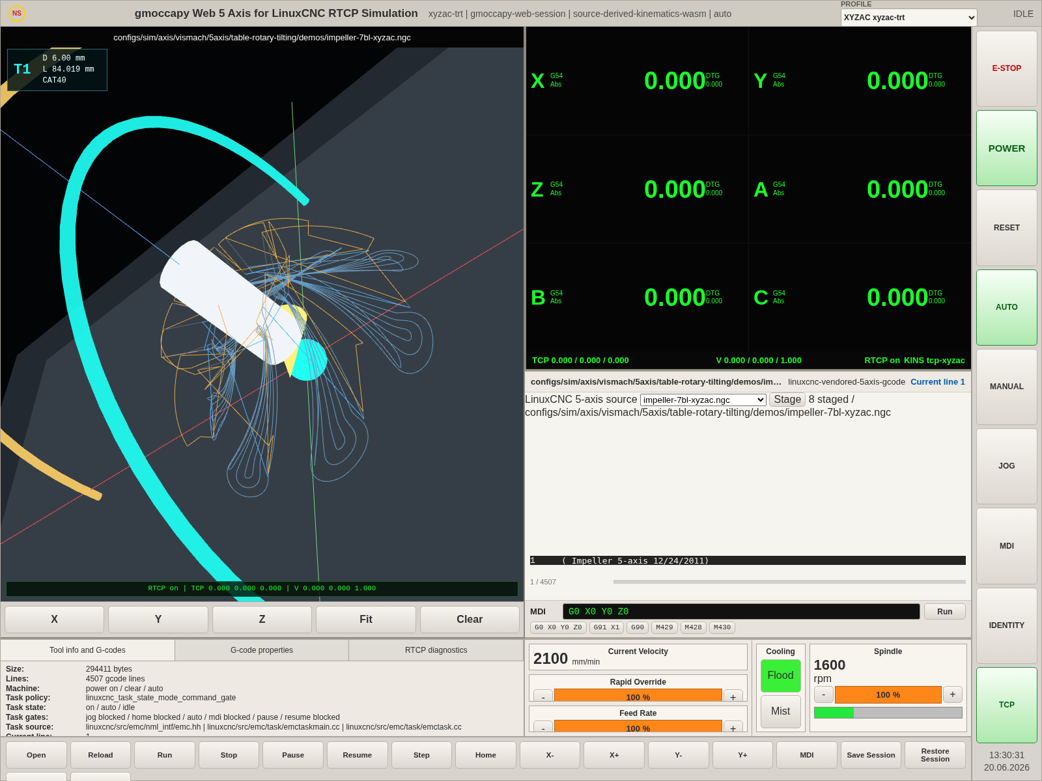1042x781 pixels.
Task: Select JOG mode in the side panel
Action: [1006, 466]
